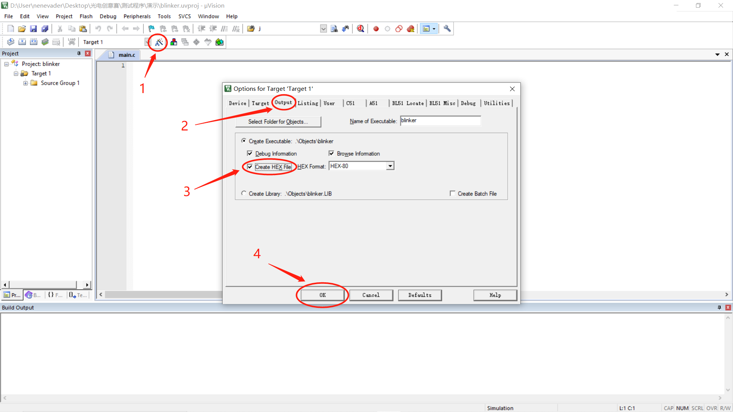The width and height of the screenshot is (733, 412).
Task: Click the Download LOAD icon
Action: click(71, 42)
